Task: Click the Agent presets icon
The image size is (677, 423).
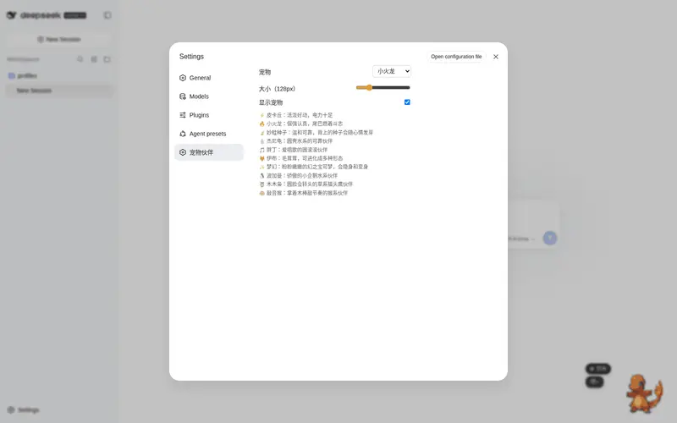Action: click(183, 134)
